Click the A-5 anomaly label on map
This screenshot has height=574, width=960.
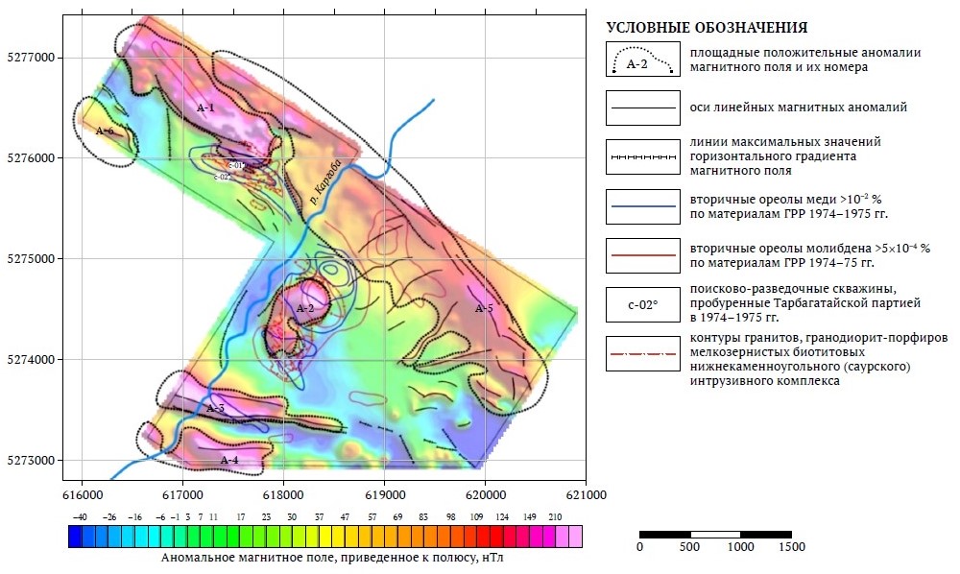pos(484,308)
